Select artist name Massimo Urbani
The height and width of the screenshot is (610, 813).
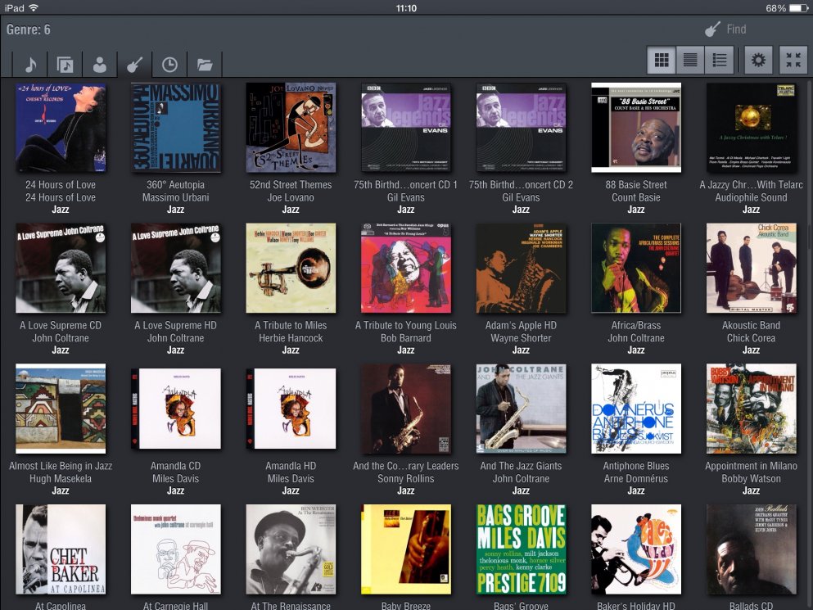(176, 197)
